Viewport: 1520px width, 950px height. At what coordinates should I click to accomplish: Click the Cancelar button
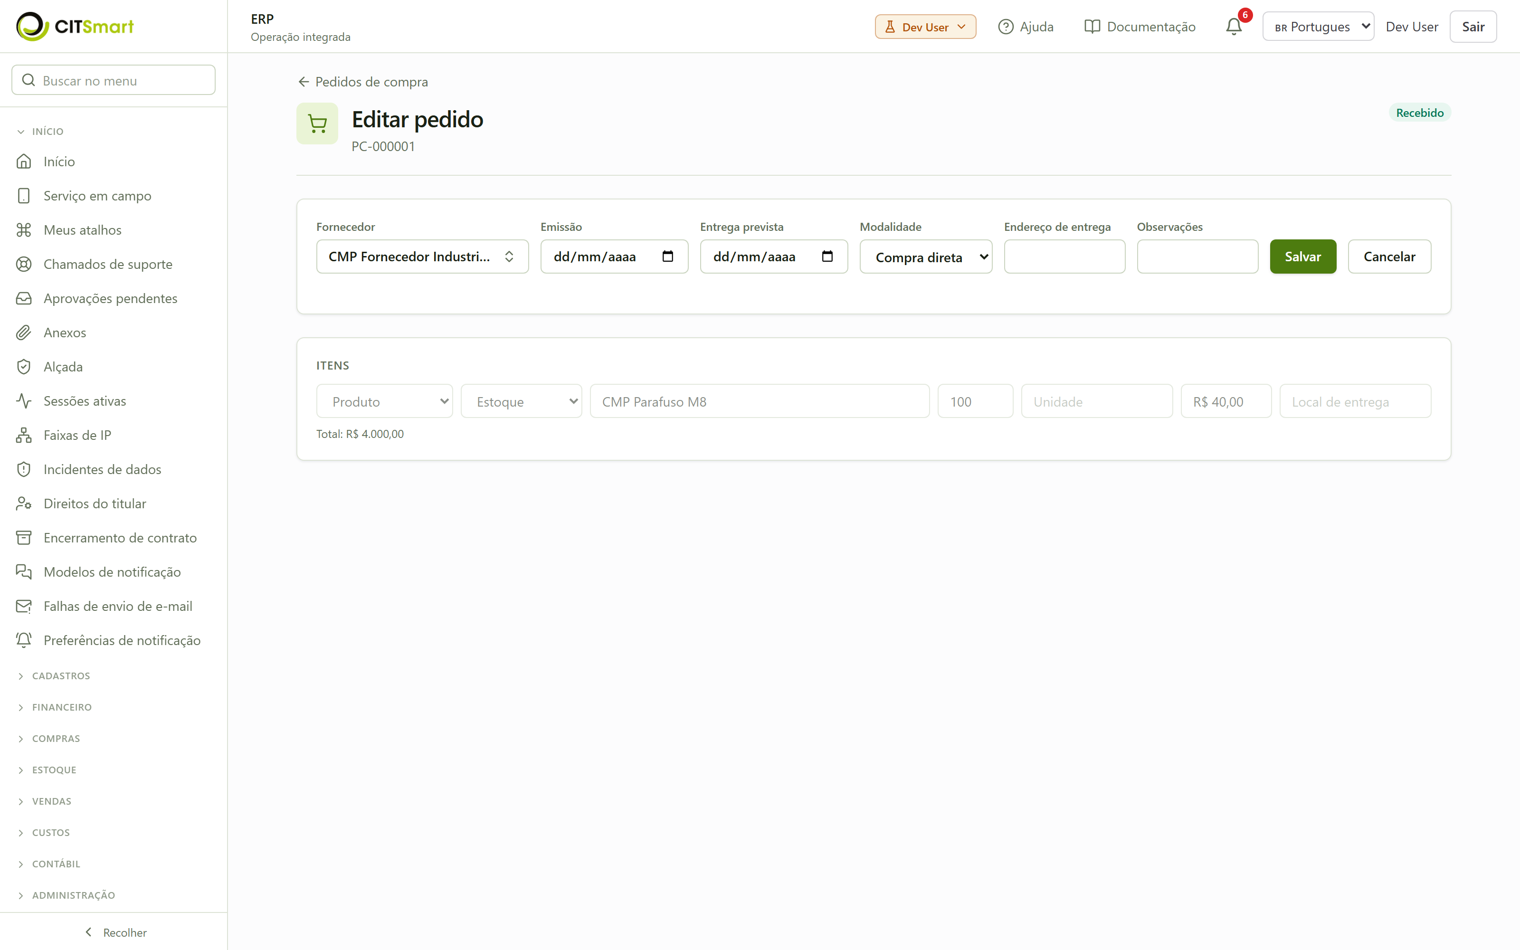coord(1389,256)
